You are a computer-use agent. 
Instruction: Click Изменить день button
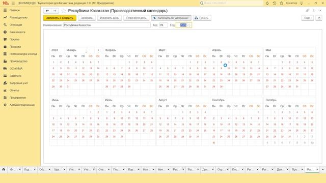tap(110, 18)
